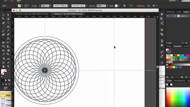The image size is (190, 107).
Task: Click the Opacity 100% input field
Action: pyautogui.click(x=101, y=6)
